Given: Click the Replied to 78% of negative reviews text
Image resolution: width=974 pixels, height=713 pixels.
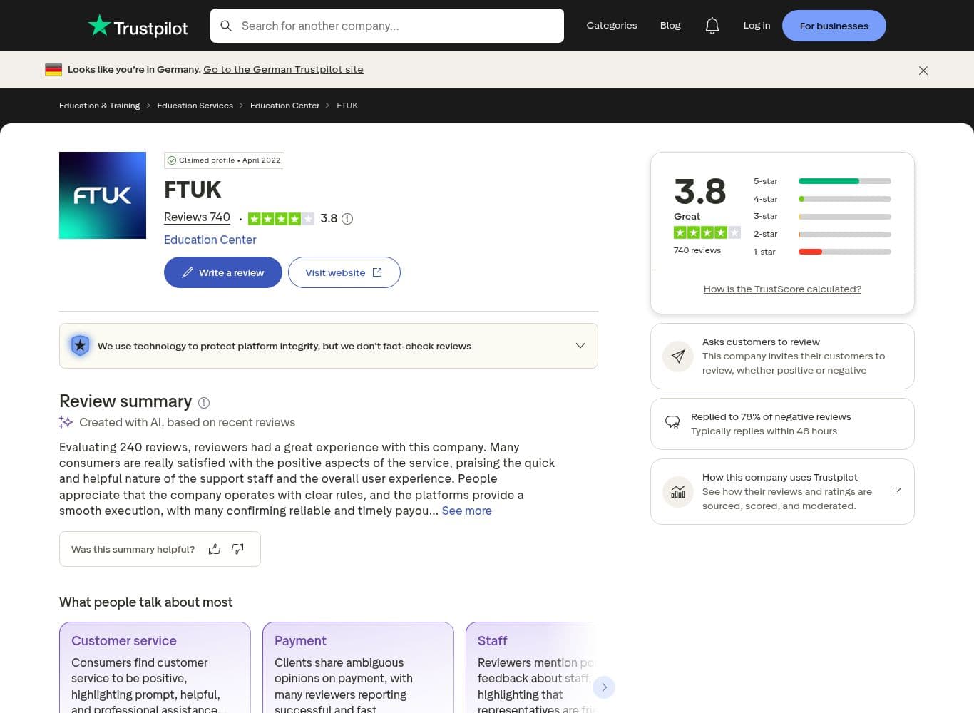Looking at the screenshot, I should 771,417.
